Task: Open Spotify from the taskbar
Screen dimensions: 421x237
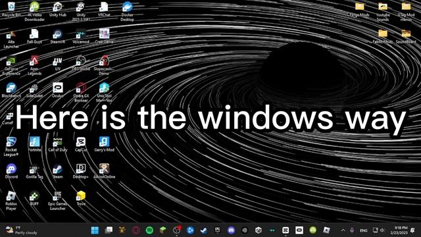Action: pos(149,230)
